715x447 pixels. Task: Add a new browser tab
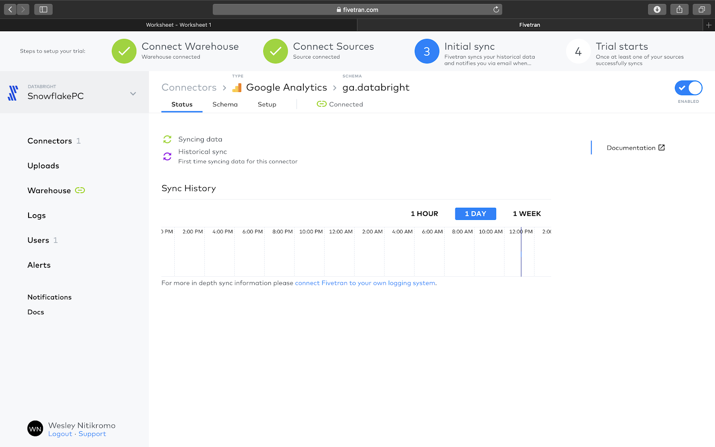[709, 25]
